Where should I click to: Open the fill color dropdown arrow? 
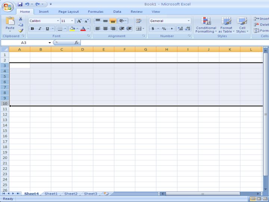click(x=77, y=29)
